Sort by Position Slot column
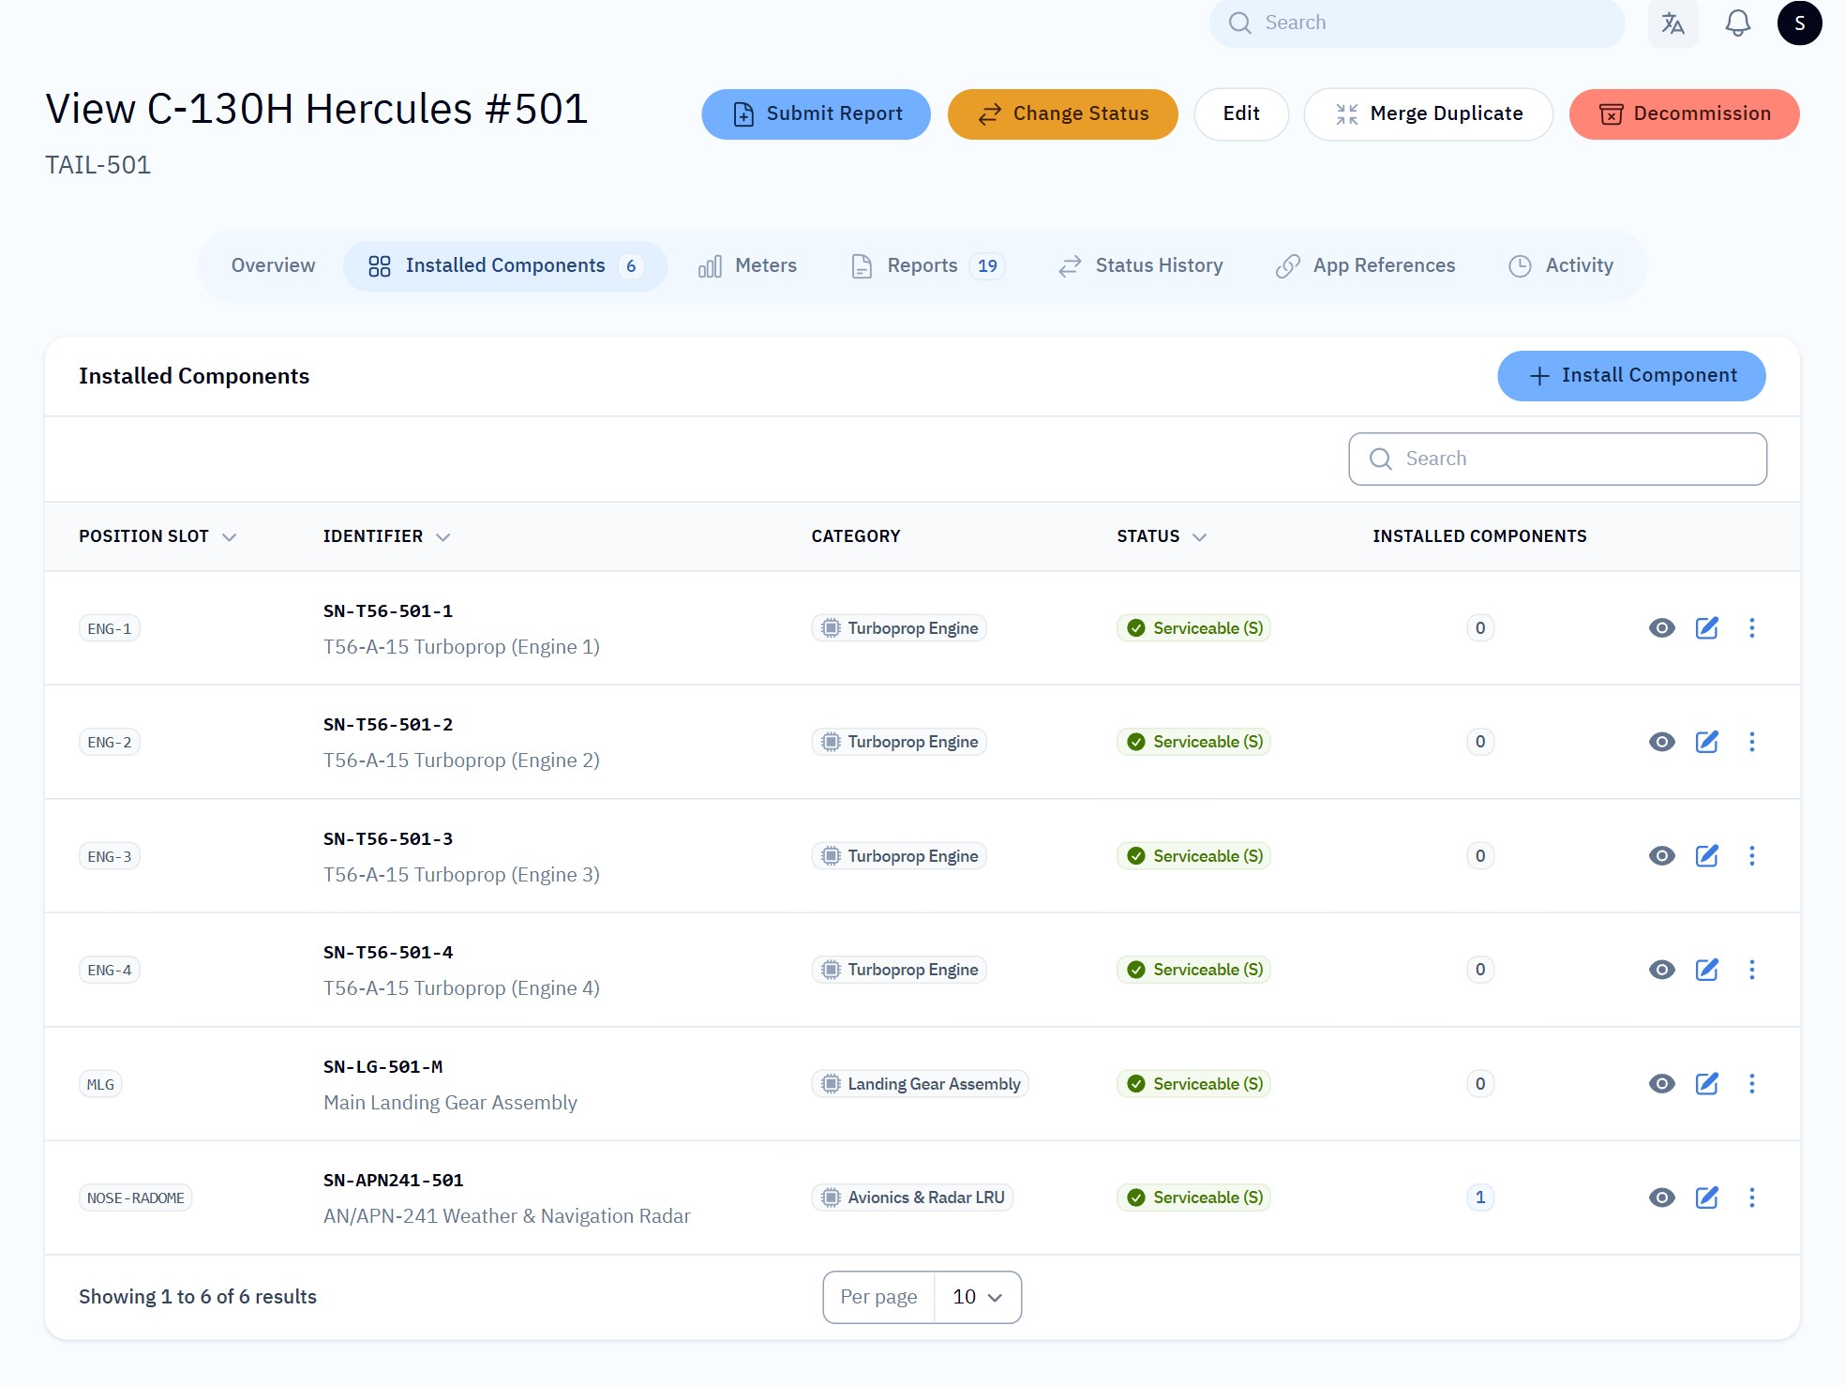 [157, 536]
